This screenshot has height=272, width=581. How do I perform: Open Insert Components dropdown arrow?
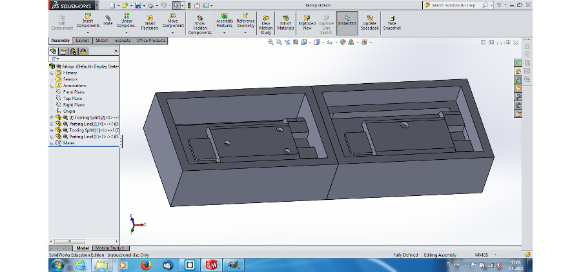pyautogui.click(x=88, y=33)
